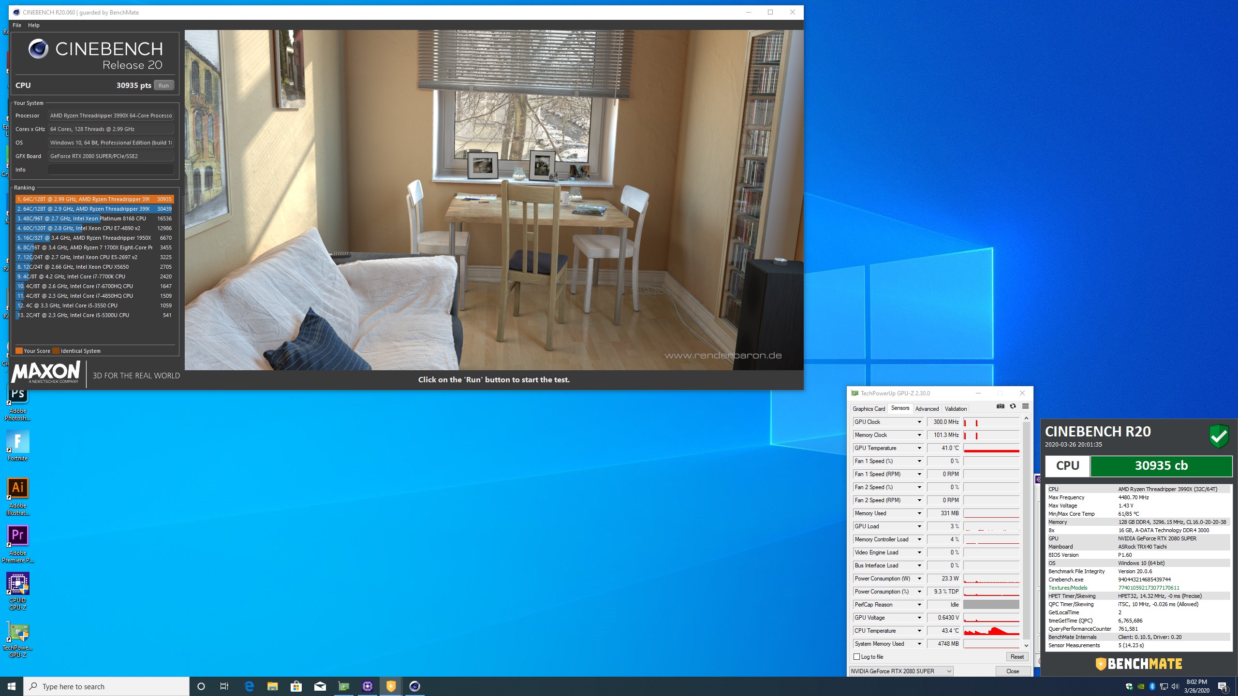This screenshot has height=696, width=1238.
Task: Click the volume speaker tray icon
Action: [1176, 686]
